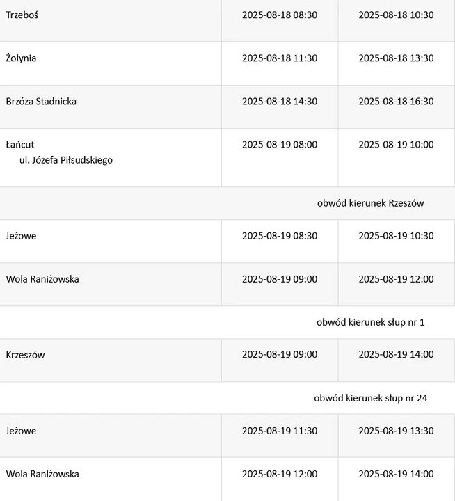Click Wola Raniżowska with 09:00 start
This screenshot has width=455, height=501.
[42, 279]
